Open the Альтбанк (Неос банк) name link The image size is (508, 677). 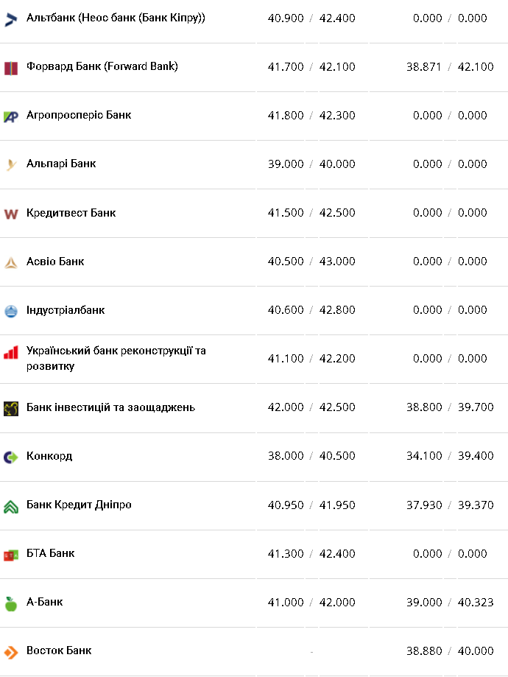tap(116, 18)
